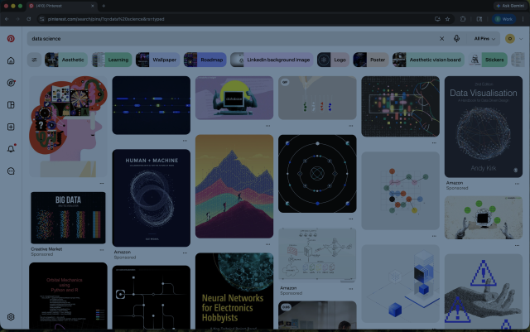Open the mountain hikers pin
This screenshot has width=530, height=332.
(234, 186)
